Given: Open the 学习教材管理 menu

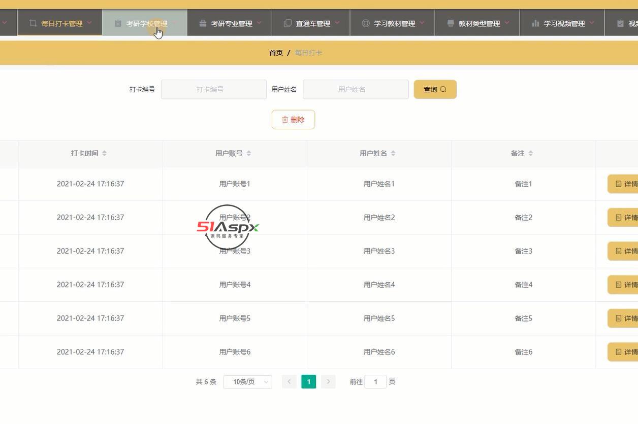Looking at the screenshot, I should coord(393,23).
